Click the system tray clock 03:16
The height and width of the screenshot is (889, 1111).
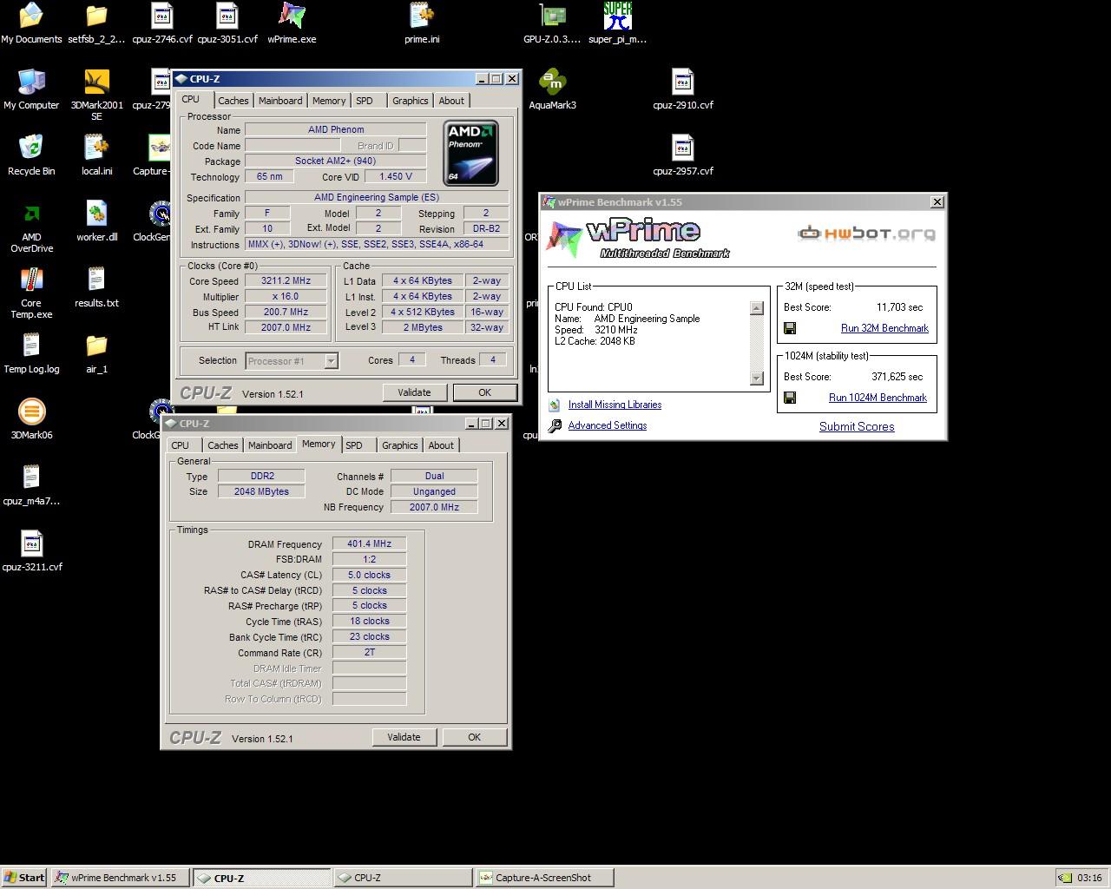[1089, 878]
